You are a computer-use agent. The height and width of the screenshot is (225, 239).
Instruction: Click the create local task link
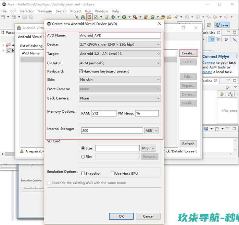coord(207,72)
